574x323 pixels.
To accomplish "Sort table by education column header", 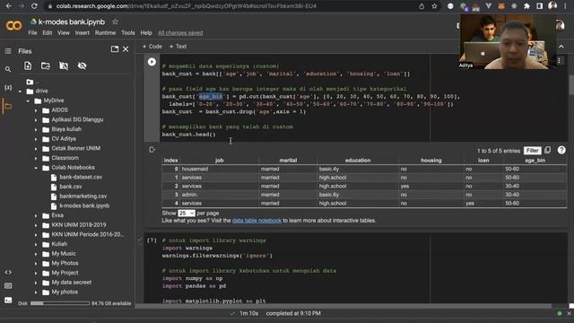I will tap(358, 161).
